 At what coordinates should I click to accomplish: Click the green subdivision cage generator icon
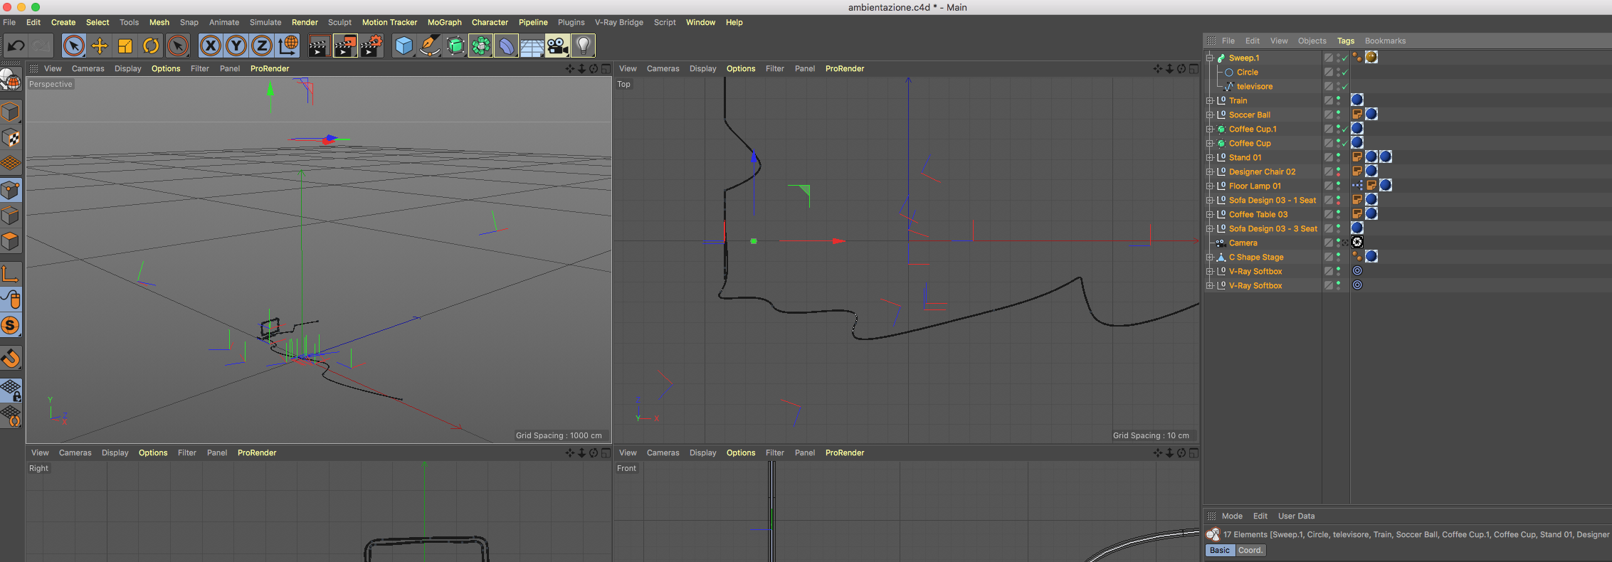[455, 46]
